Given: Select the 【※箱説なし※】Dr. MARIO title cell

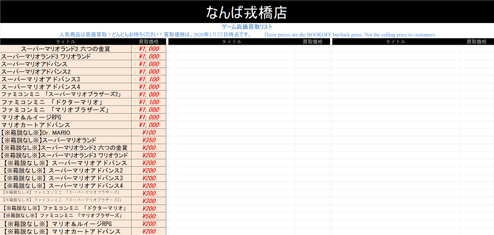Looking at the screenshot, I should 66,132.
